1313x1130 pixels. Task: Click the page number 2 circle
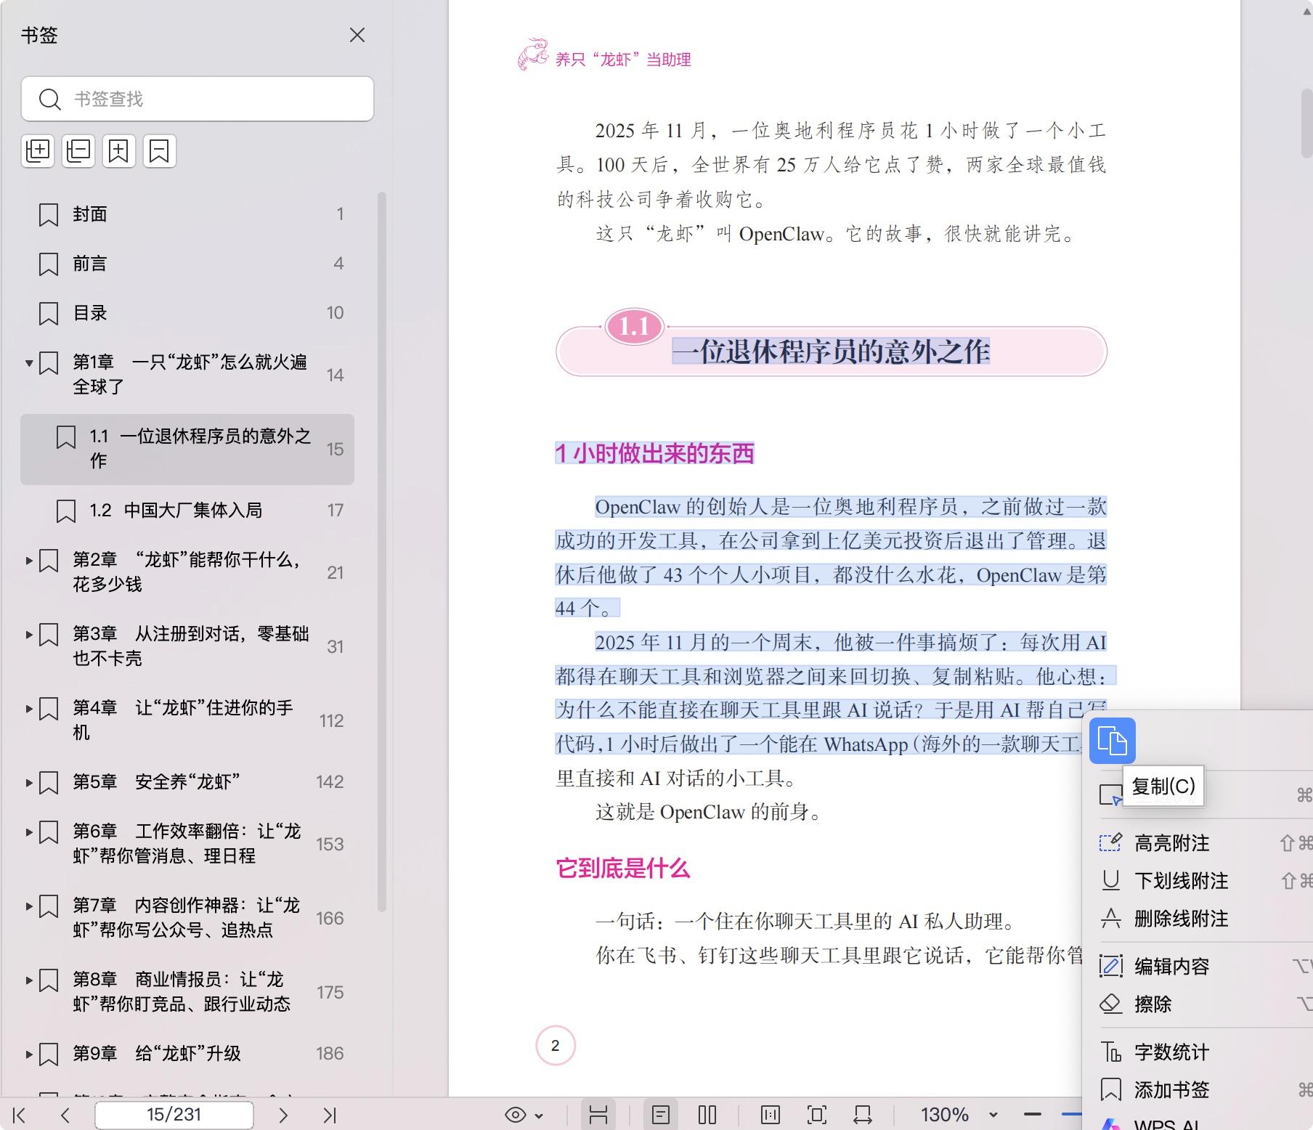coord(556,1046)
